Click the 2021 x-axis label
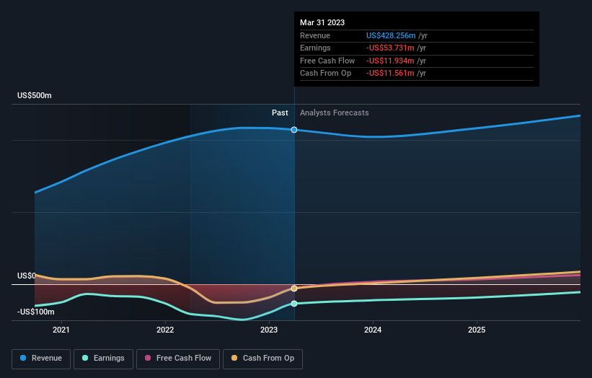The height and width of the screenshot is (378, 592). [x=61, y=330]
